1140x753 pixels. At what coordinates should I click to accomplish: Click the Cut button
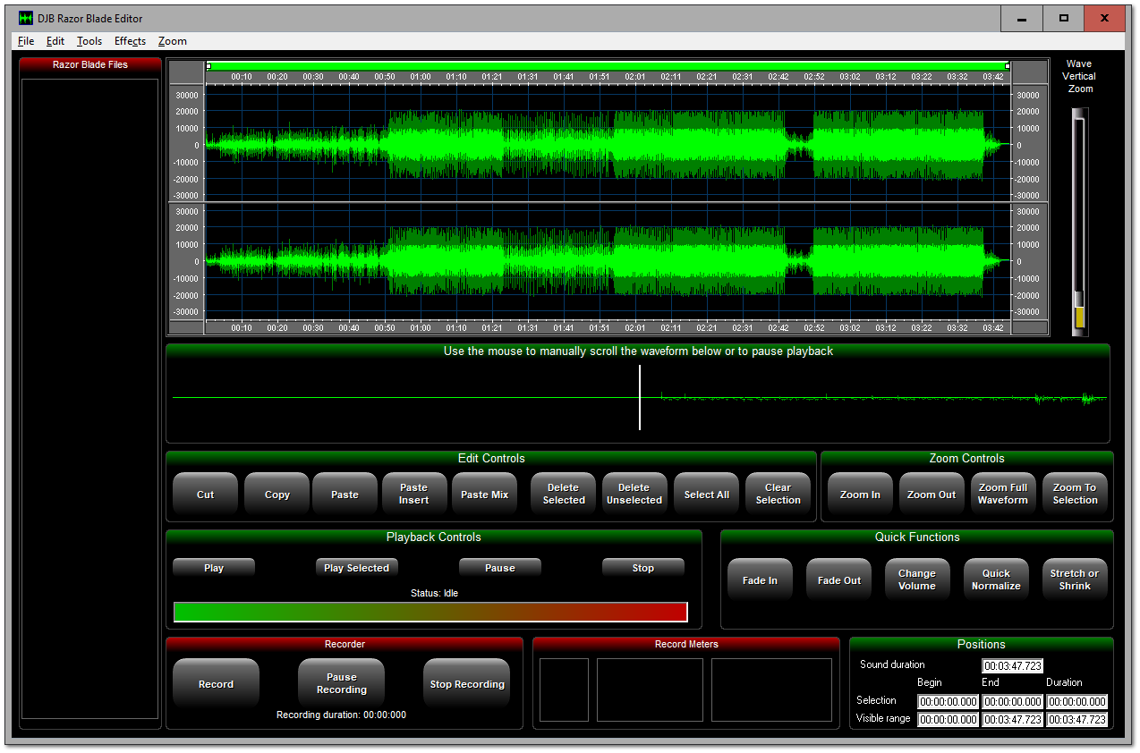click(206, 495)
